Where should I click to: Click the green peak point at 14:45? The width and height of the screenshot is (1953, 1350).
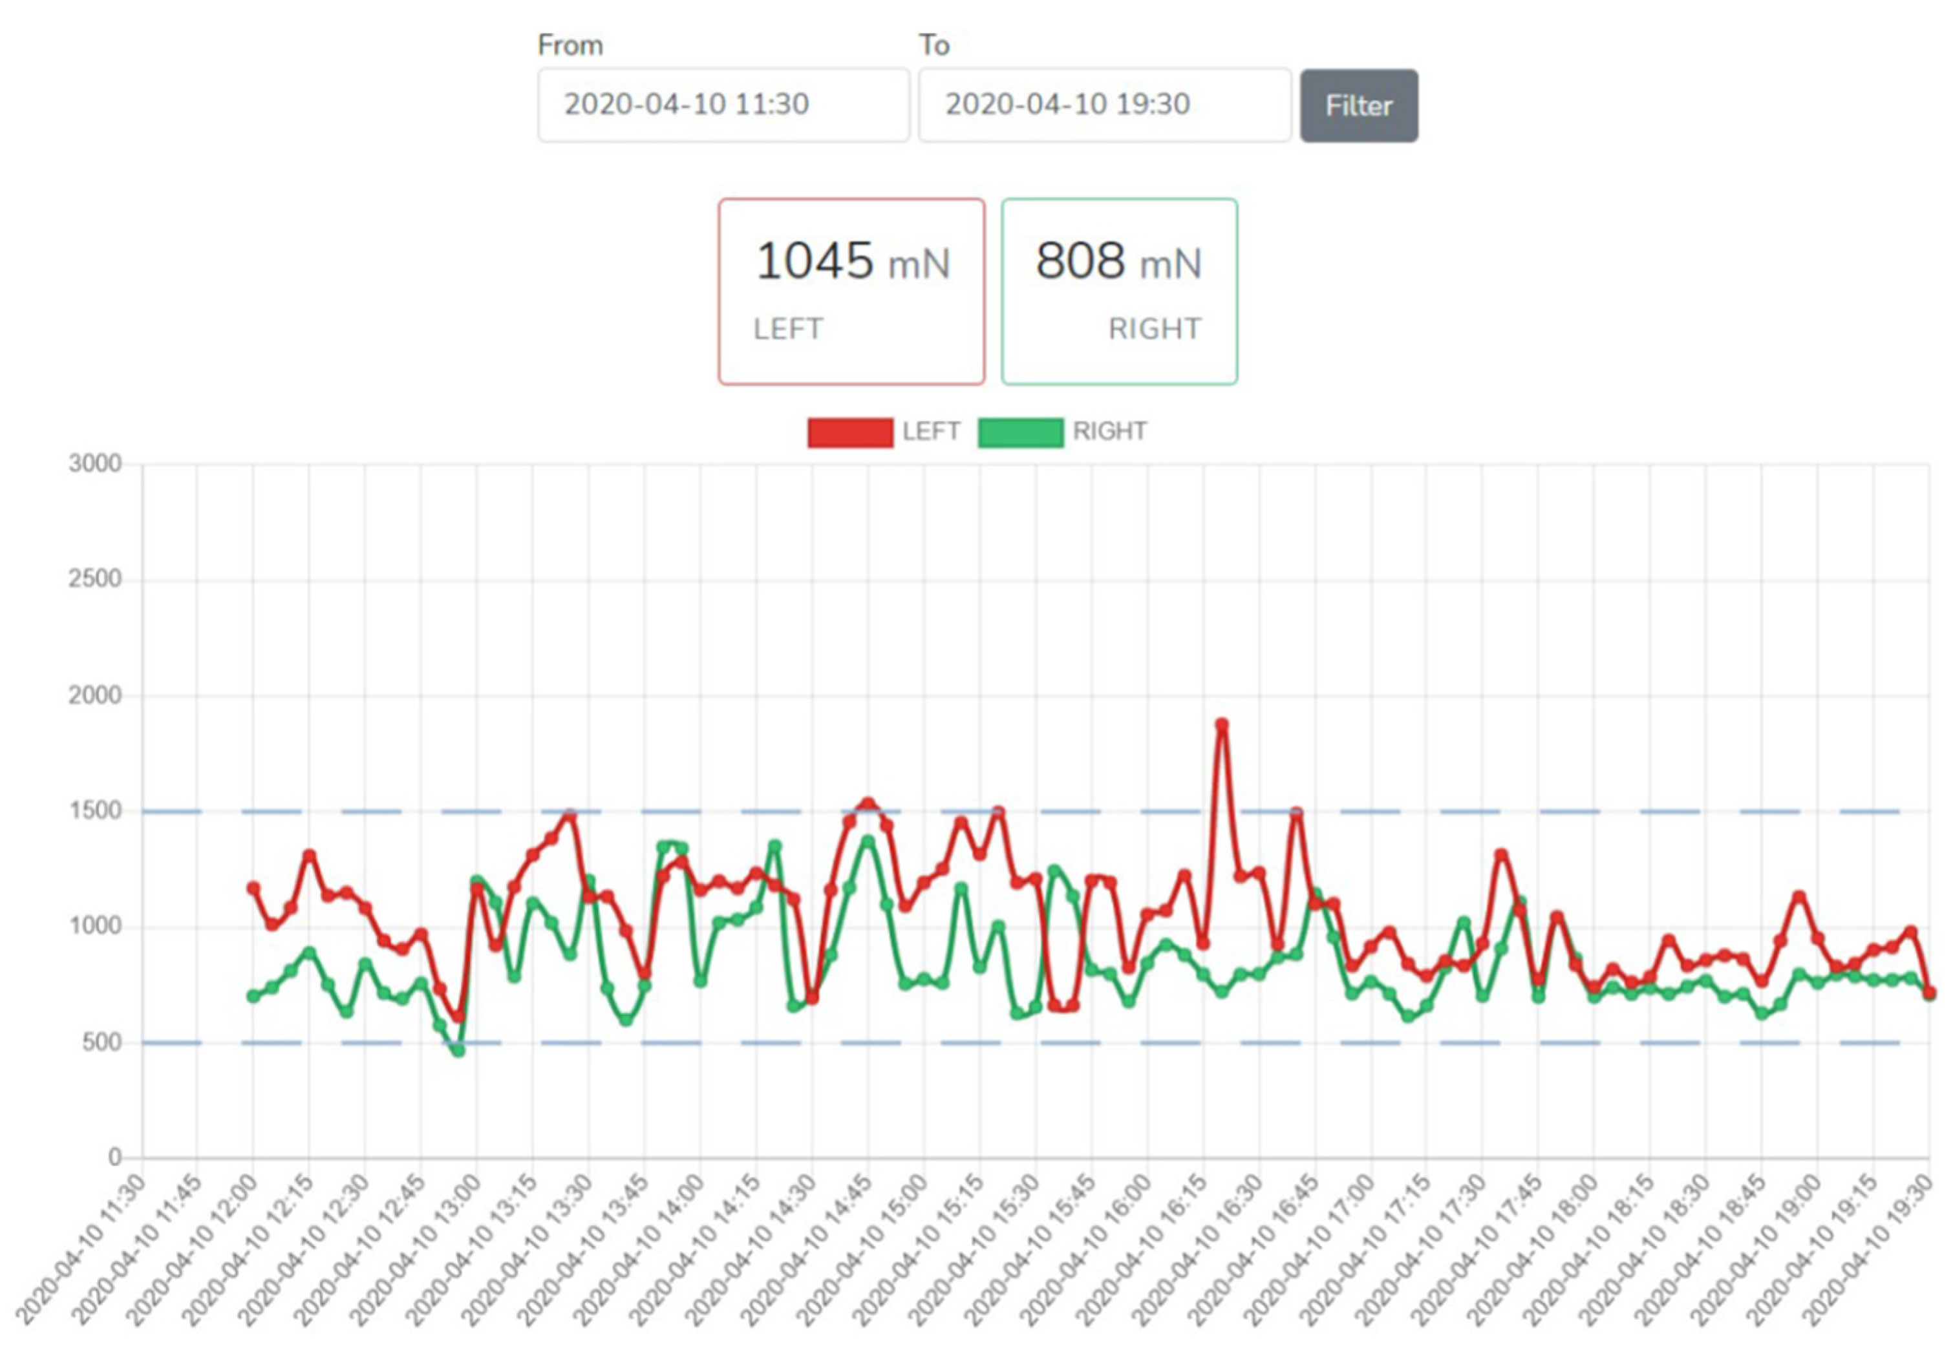pyautogui.click(x=868, y=841)
